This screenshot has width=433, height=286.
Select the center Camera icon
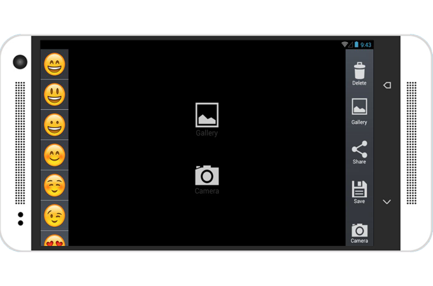(207, 175)
